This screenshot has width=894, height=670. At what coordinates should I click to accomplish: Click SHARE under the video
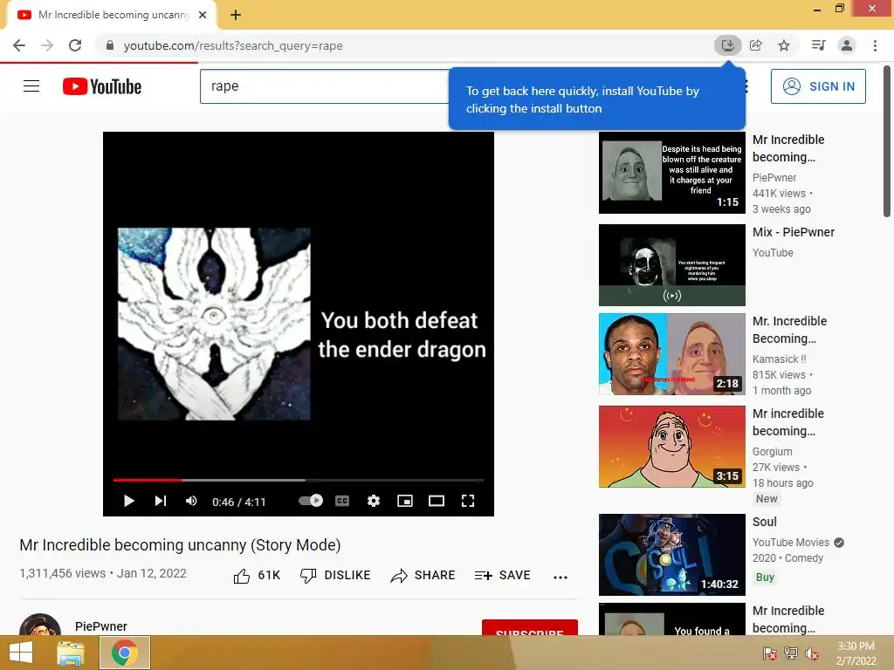point(423,576)
